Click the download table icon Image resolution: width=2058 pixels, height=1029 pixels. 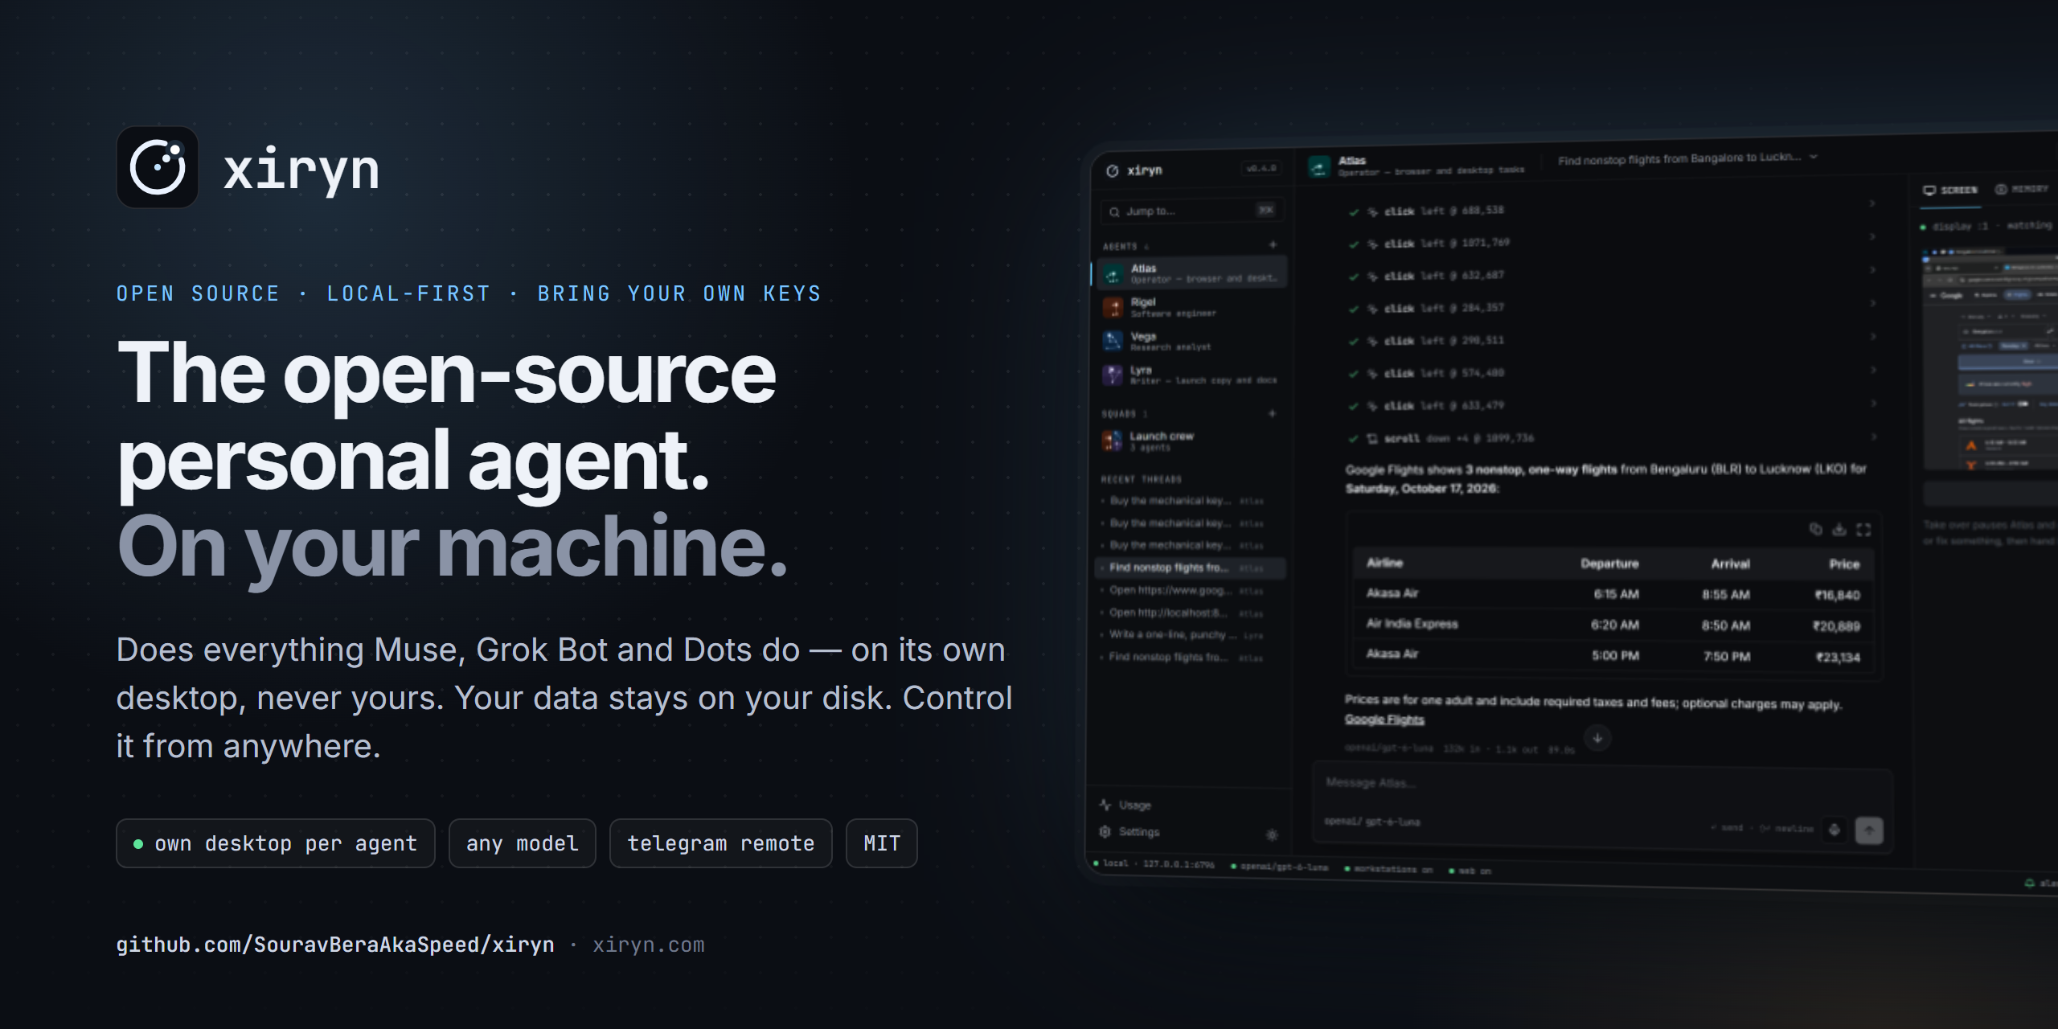(1839, 529)
